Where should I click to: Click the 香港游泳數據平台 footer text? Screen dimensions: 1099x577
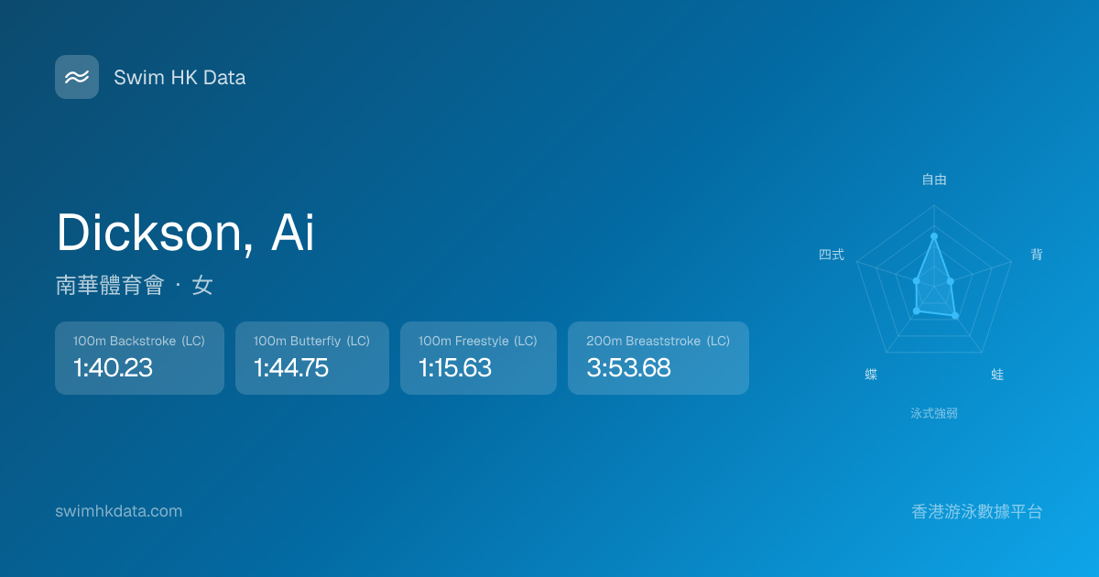[977, 512]
